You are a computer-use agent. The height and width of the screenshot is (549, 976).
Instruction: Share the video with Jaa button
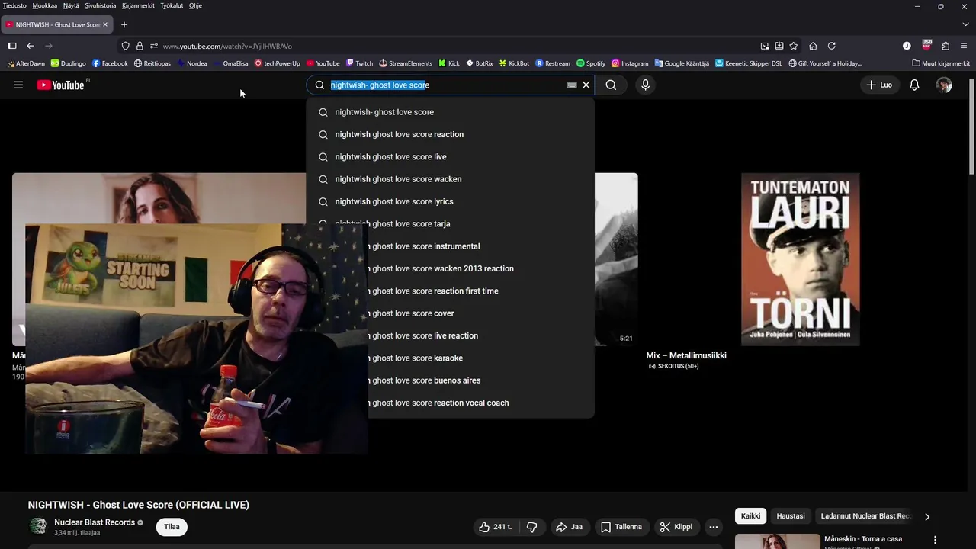coord(570,527)
